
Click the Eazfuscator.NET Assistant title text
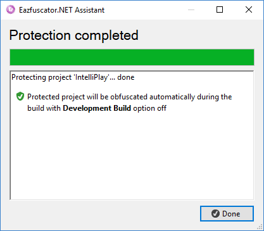click(61, 10)
